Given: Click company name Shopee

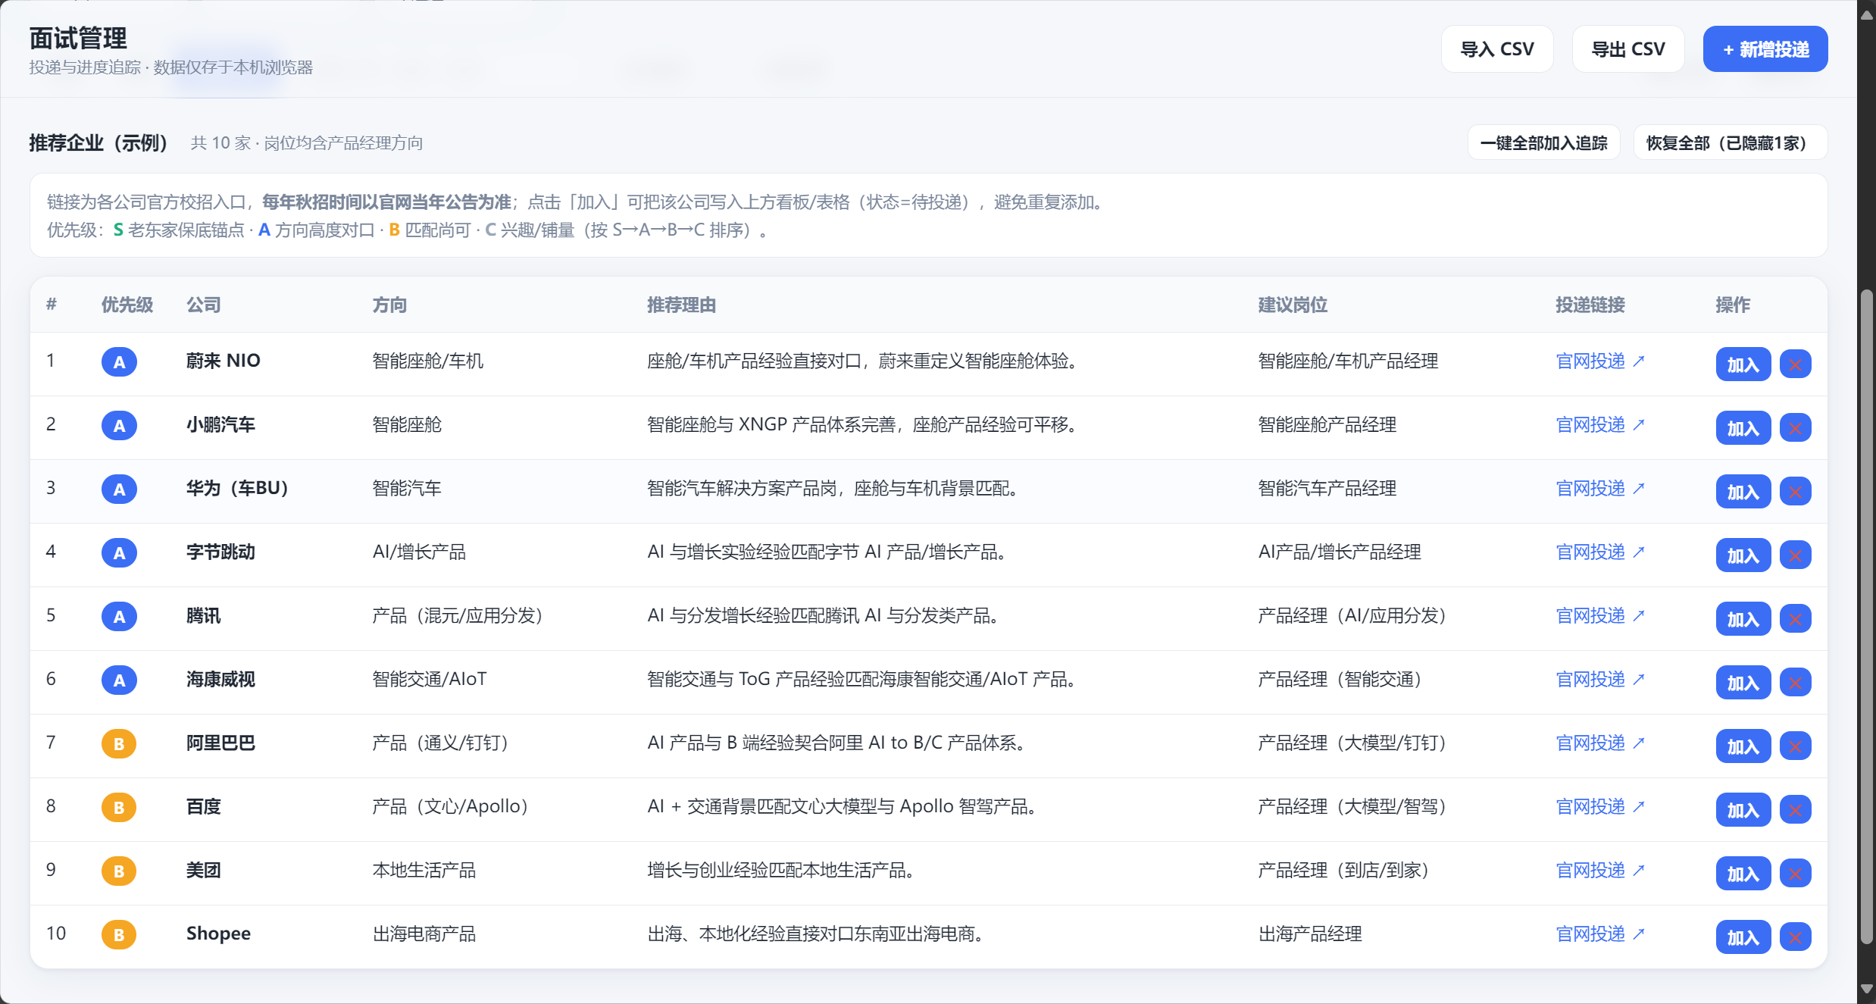Looking at the screenshot, I should click(218, 934).
